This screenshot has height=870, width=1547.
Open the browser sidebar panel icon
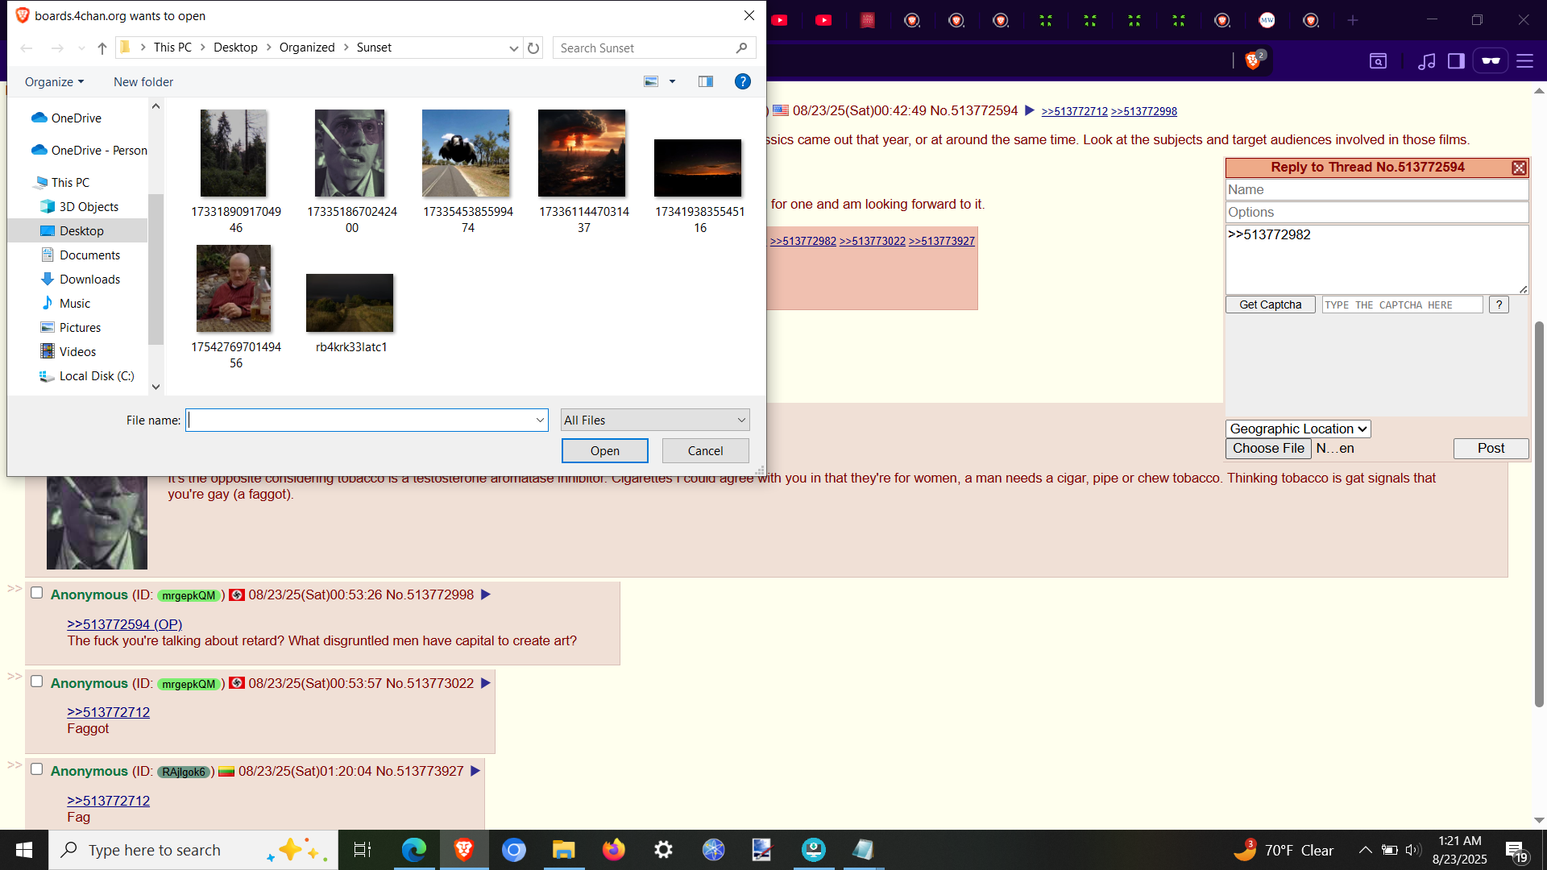coord(1456,61)
